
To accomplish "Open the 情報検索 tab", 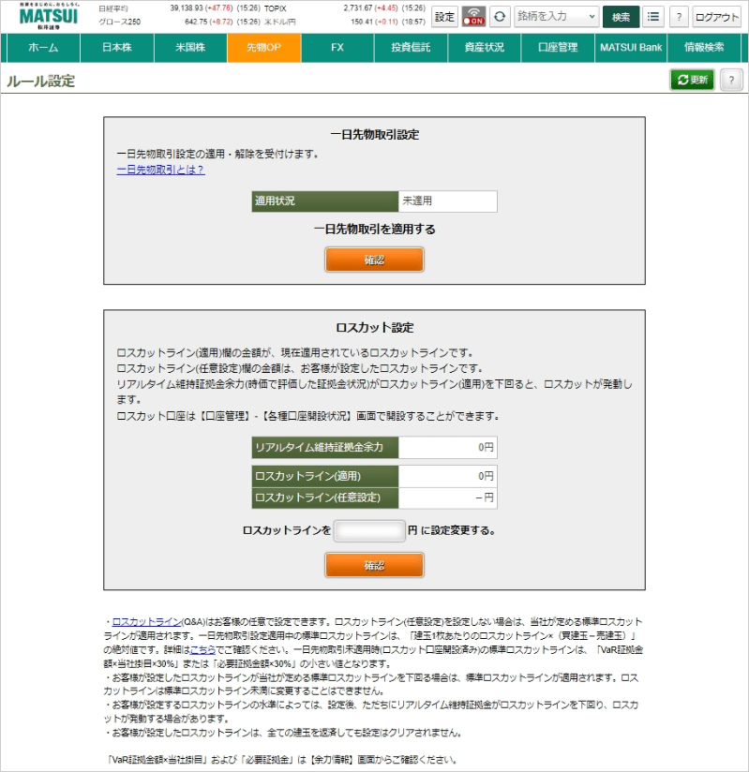I will 704,48.
